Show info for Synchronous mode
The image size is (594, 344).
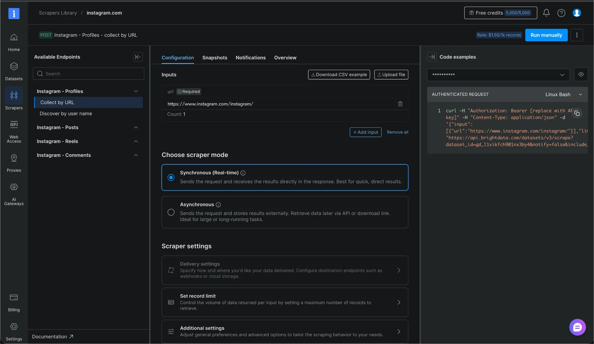[243, 173]
